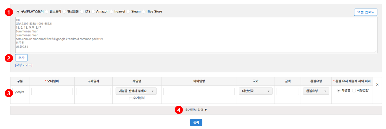Select the iOS store radio button
The image size is (386, 129).
click(x=82, y=12)
